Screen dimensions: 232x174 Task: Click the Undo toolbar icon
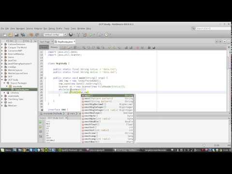pos(31,35)
